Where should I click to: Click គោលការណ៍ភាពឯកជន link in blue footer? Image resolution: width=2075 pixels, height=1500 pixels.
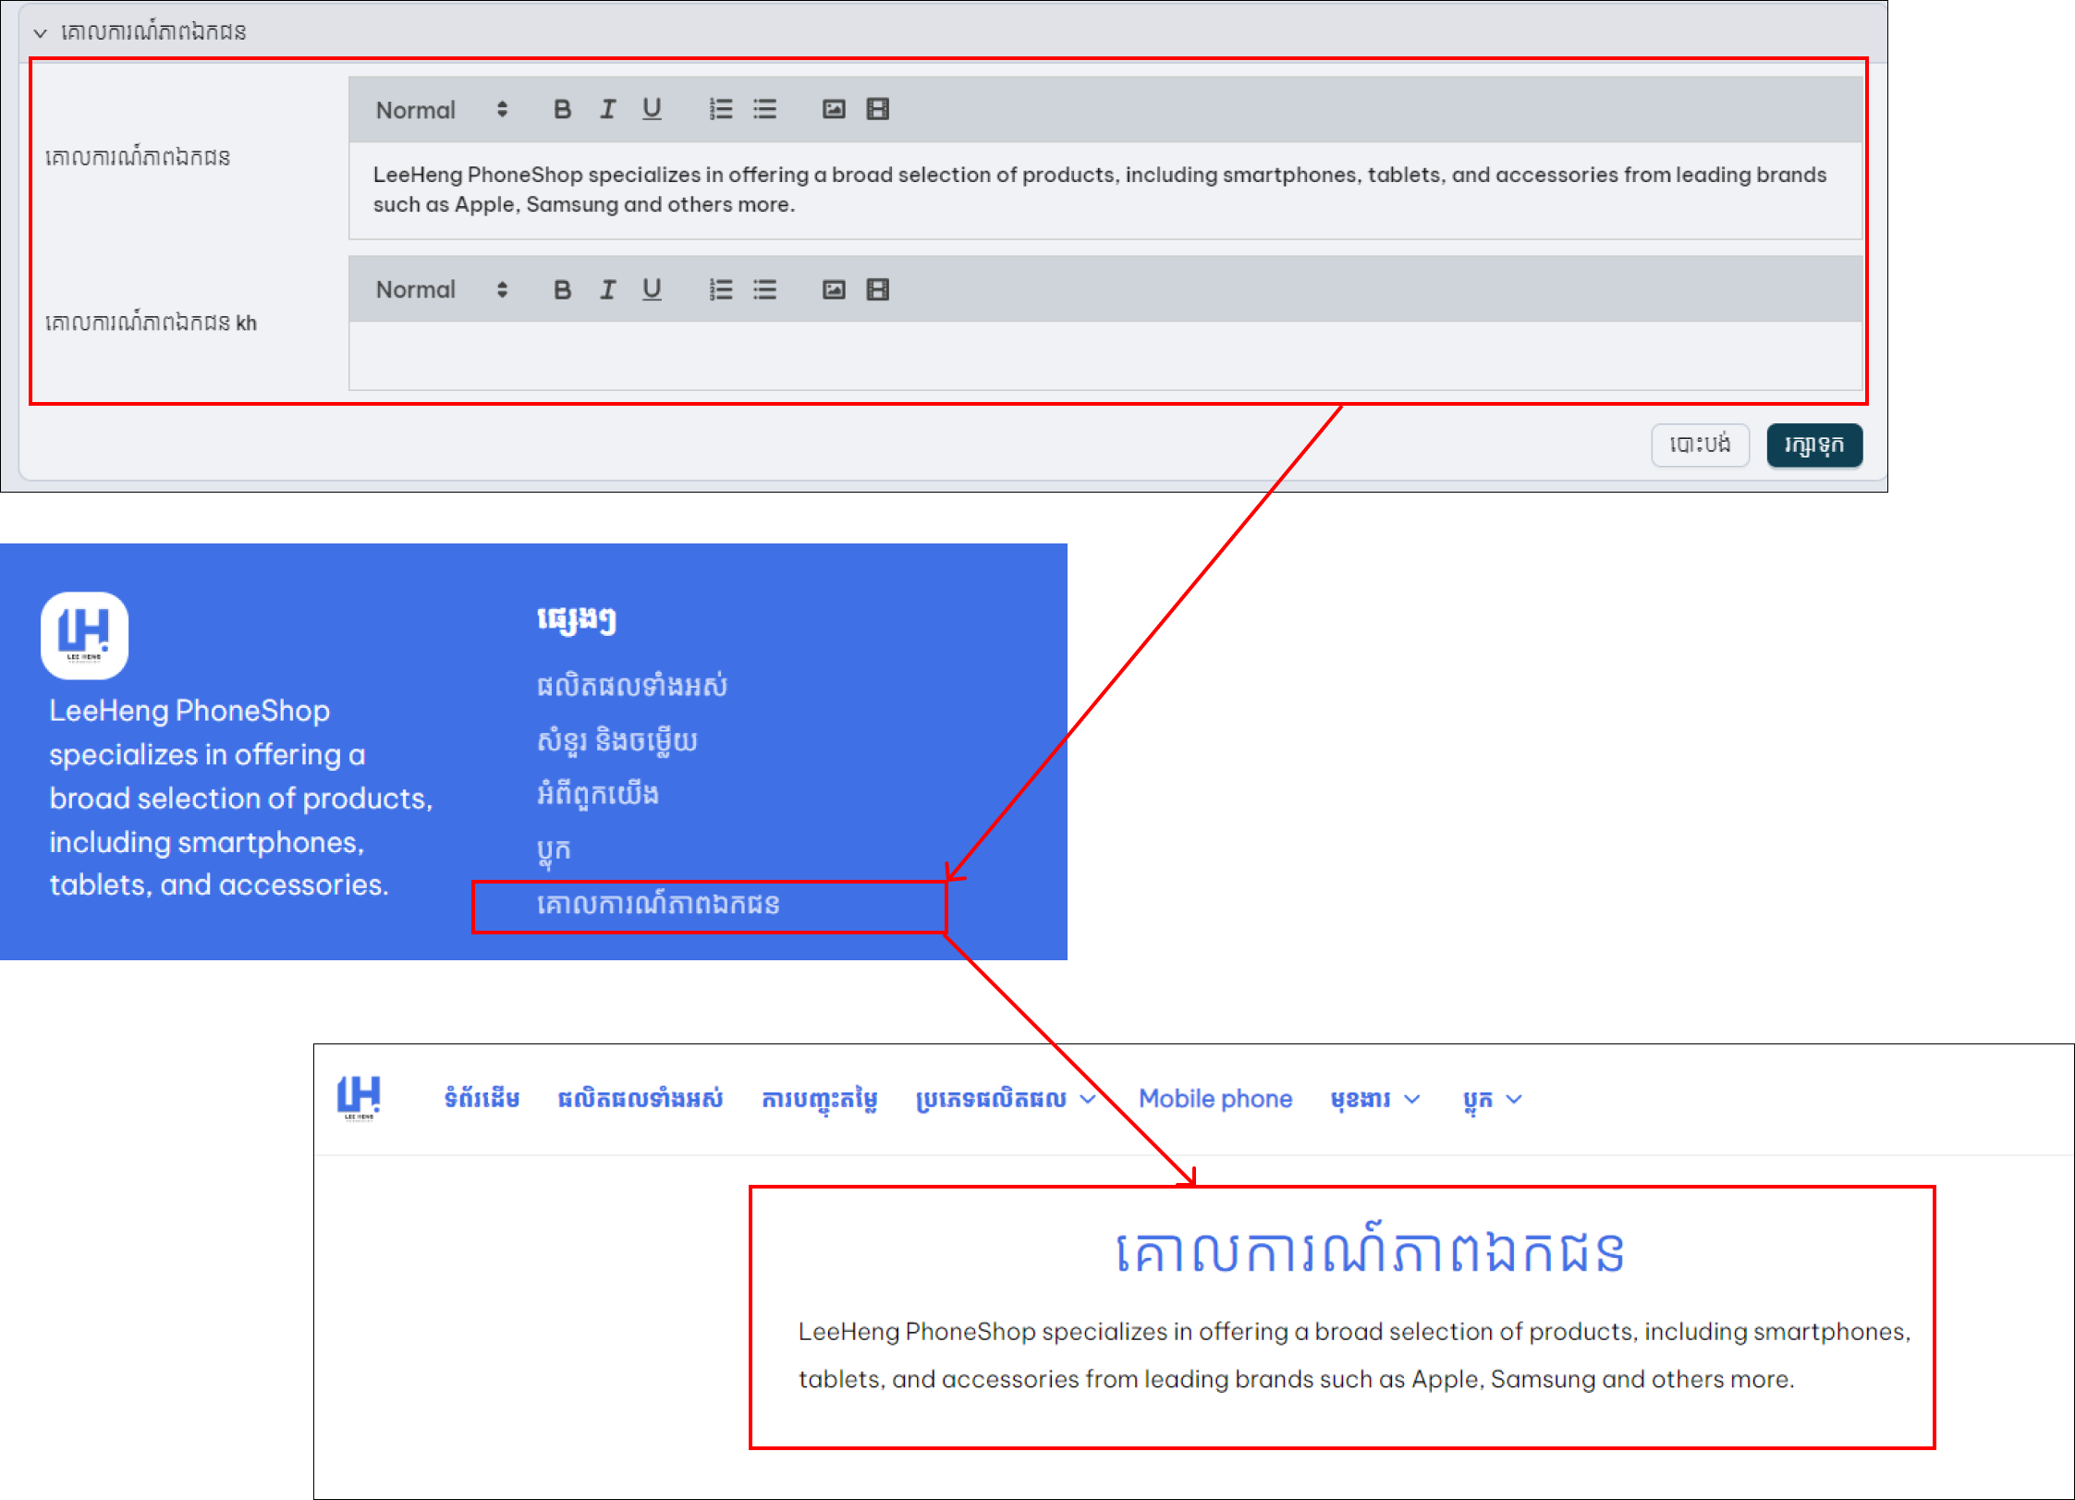coord(658,904)
